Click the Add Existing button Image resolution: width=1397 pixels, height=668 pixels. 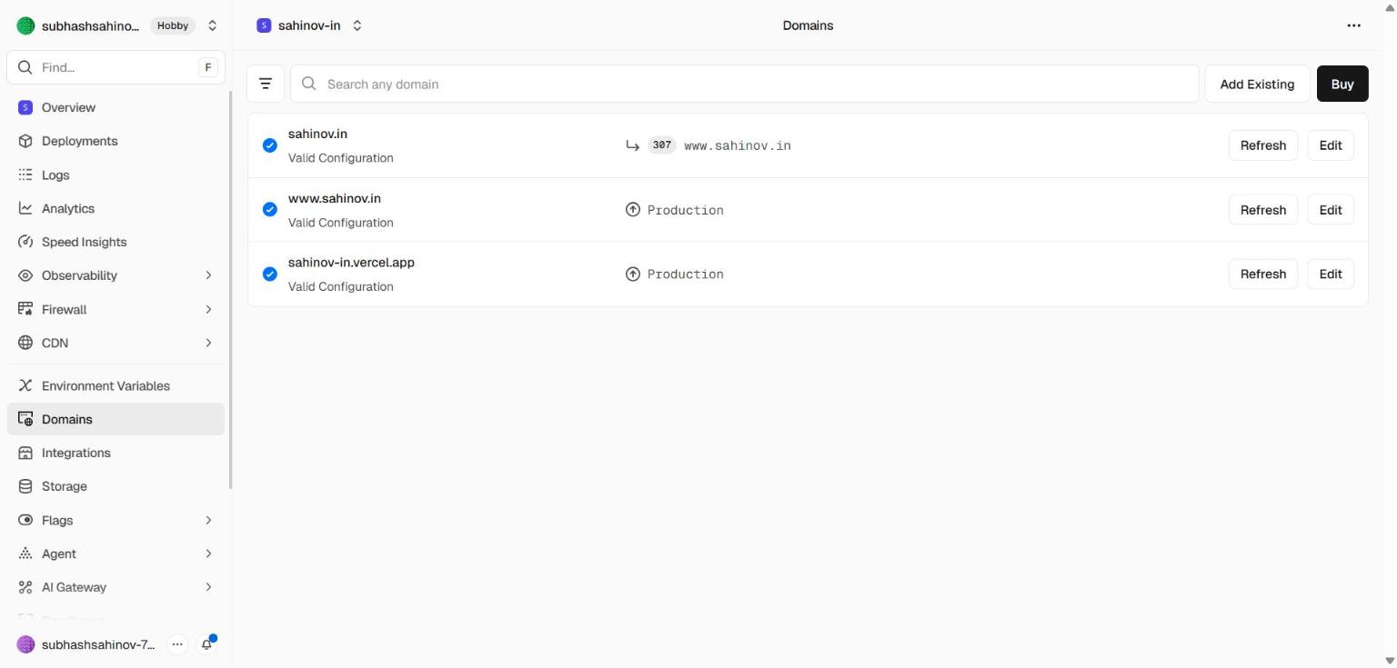click(x=1257, y=84)
